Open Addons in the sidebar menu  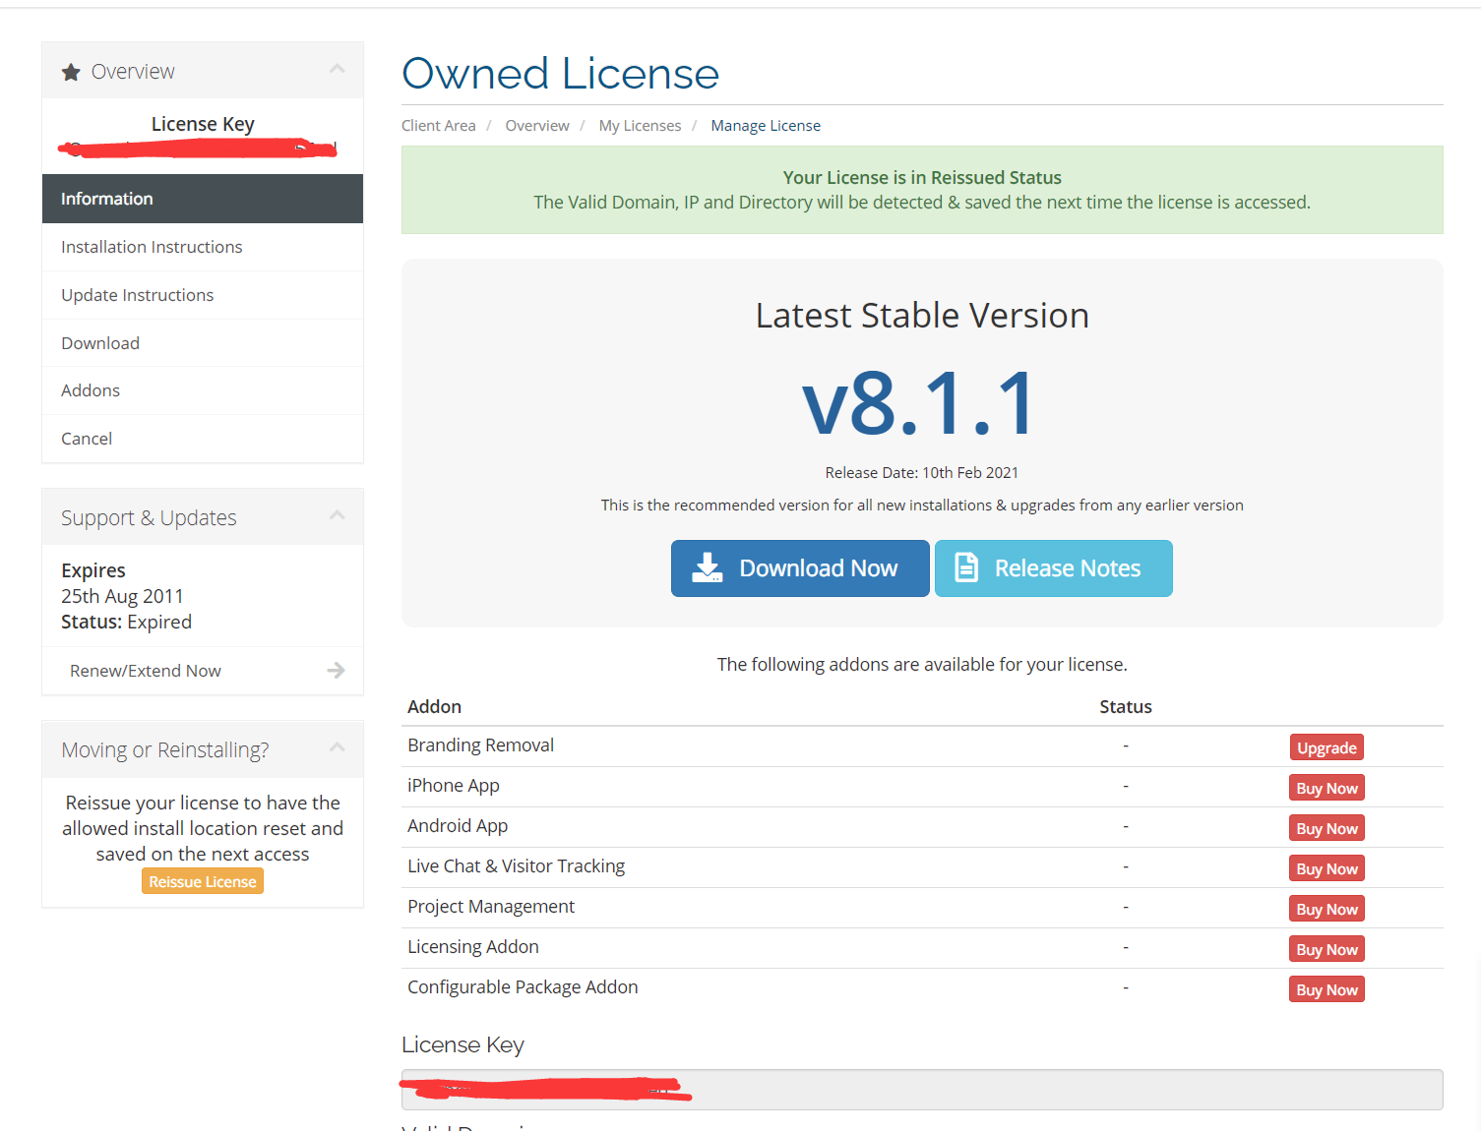[x=203, y=390]
